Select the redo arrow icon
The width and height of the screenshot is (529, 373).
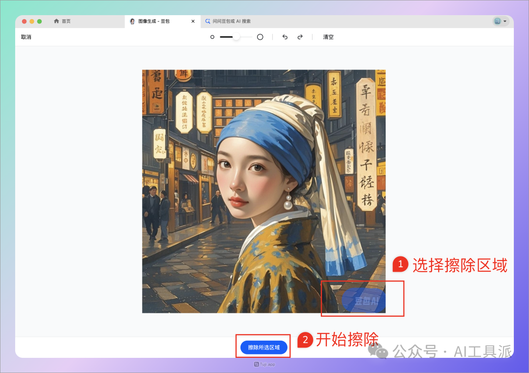299,37
